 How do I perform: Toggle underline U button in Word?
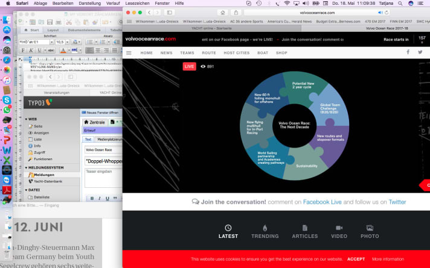coord(39,51)
